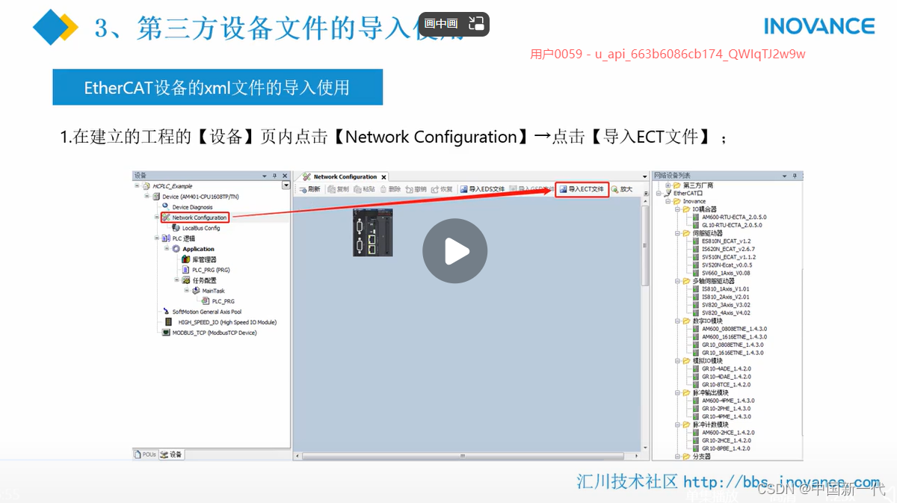Open the 设备 panel options dropdown arrow
Image resolution: width=897 pixels, height=503 pixels.
265,176
